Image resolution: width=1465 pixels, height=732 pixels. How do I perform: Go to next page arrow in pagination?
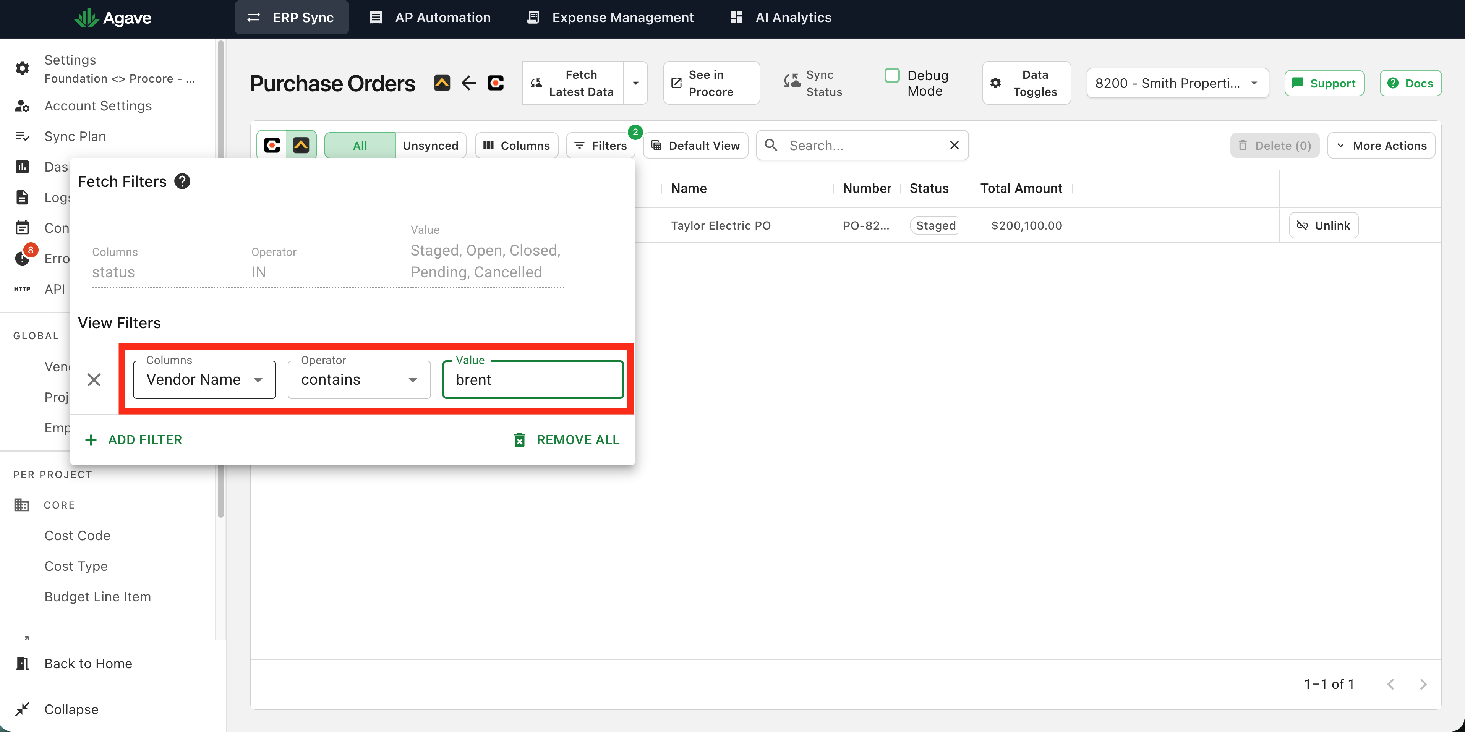(1423, 684)
